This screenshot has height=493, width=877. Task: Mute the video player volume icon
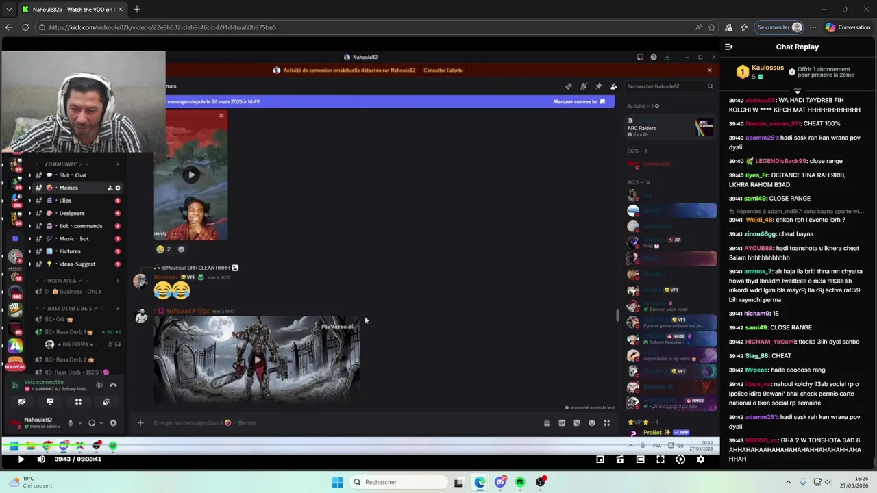[40, 459]
